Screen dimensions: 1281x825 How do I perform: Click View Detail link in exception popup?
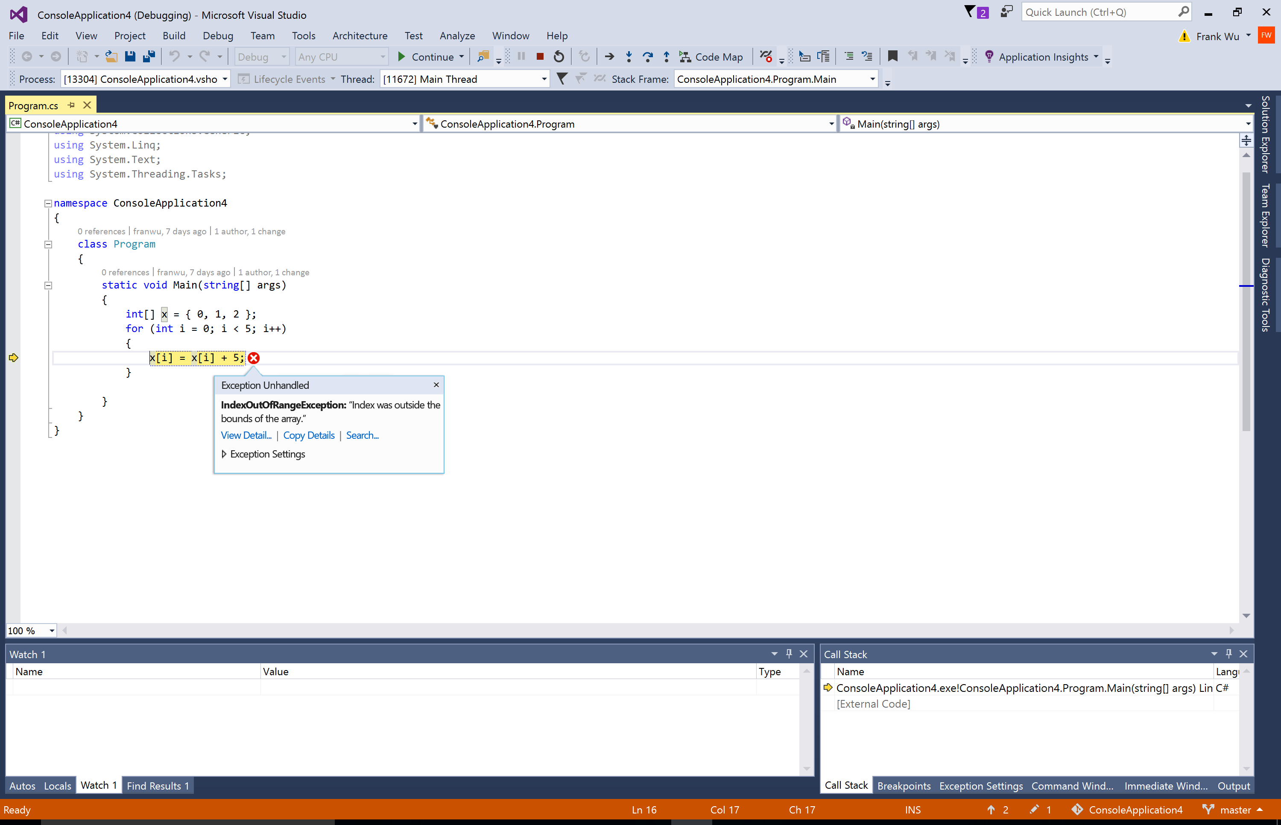[246, 435]
